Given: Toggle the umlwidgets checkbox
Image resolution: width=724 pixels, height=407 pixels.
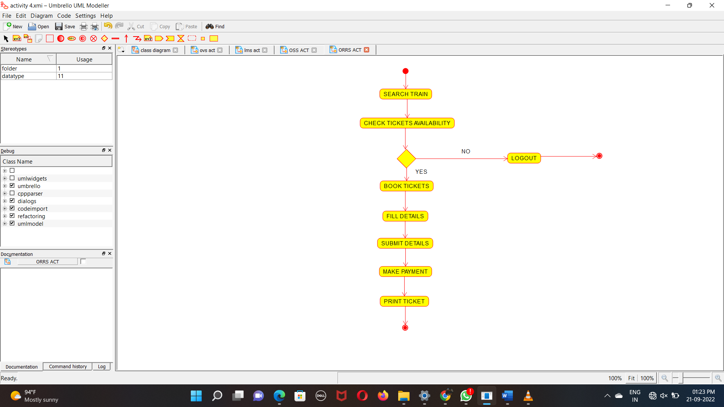Looking at the screenshot, I should pyautogui.click(x=12, y=178).
